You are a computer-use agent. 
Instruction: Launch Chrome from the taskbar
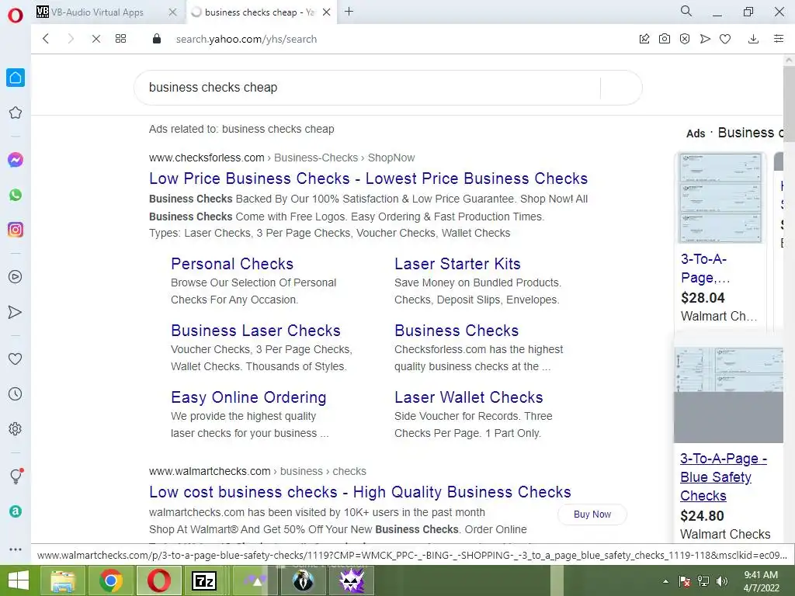110,580
